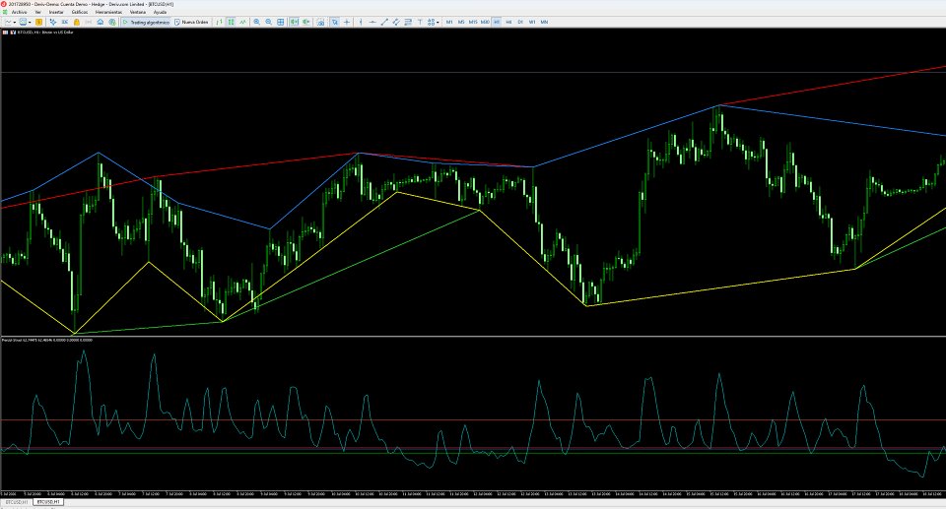Expand the chart type dropdown arrow
The height and width of the screenshot is (509, 946).
click(15, 22)
